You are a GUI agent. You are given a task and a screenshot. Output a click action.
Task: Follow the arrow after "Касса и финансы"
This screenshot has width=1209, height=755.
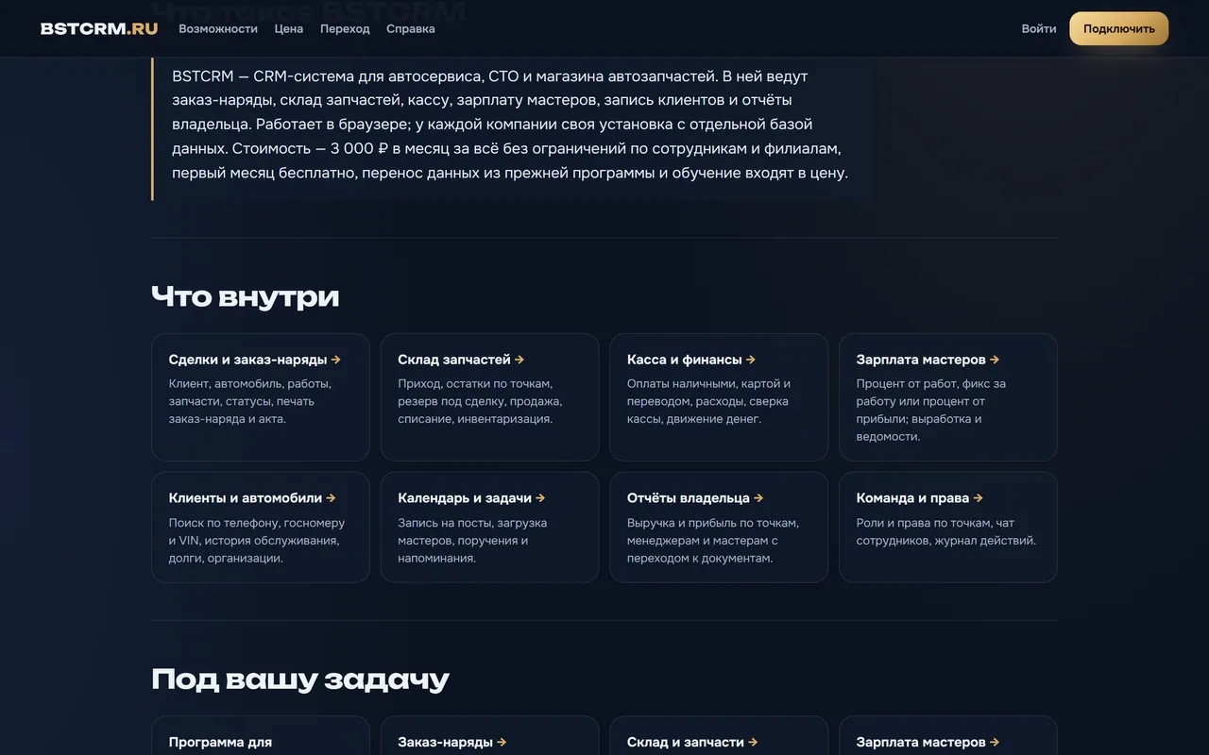[751, 360]
